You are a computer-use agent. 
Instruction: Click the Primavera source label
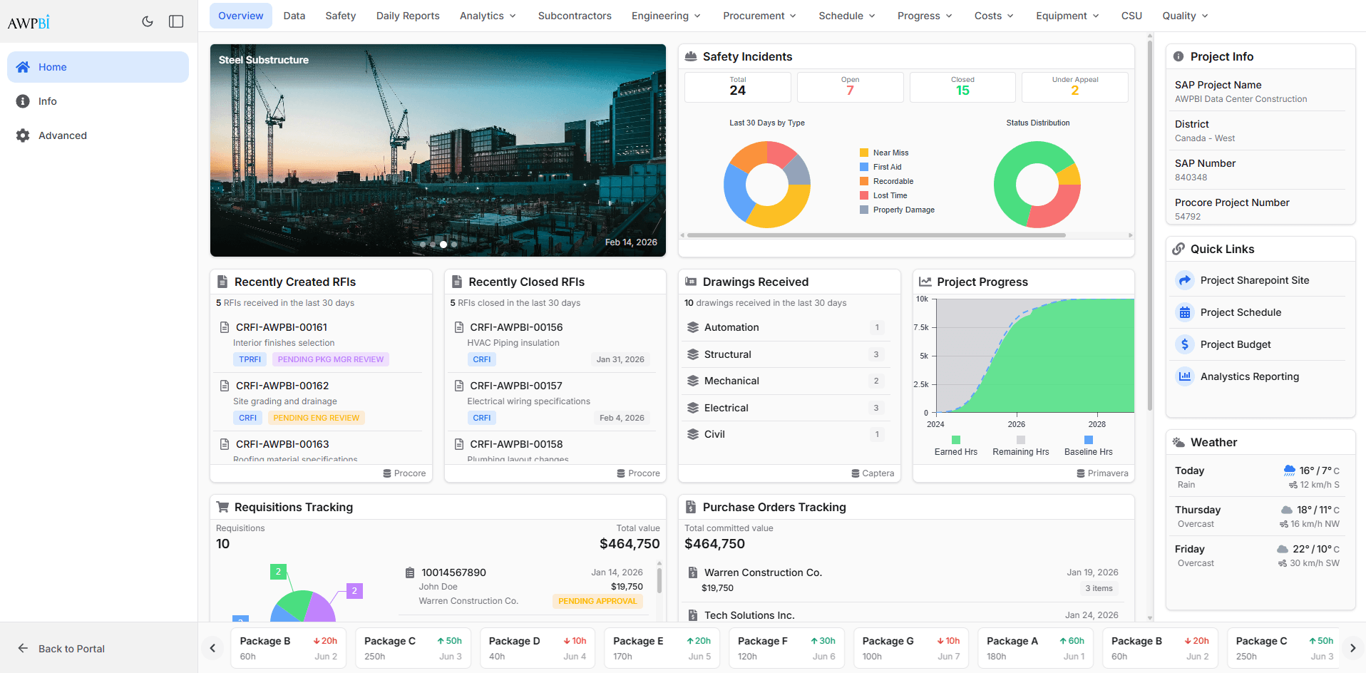[1102, 473]
